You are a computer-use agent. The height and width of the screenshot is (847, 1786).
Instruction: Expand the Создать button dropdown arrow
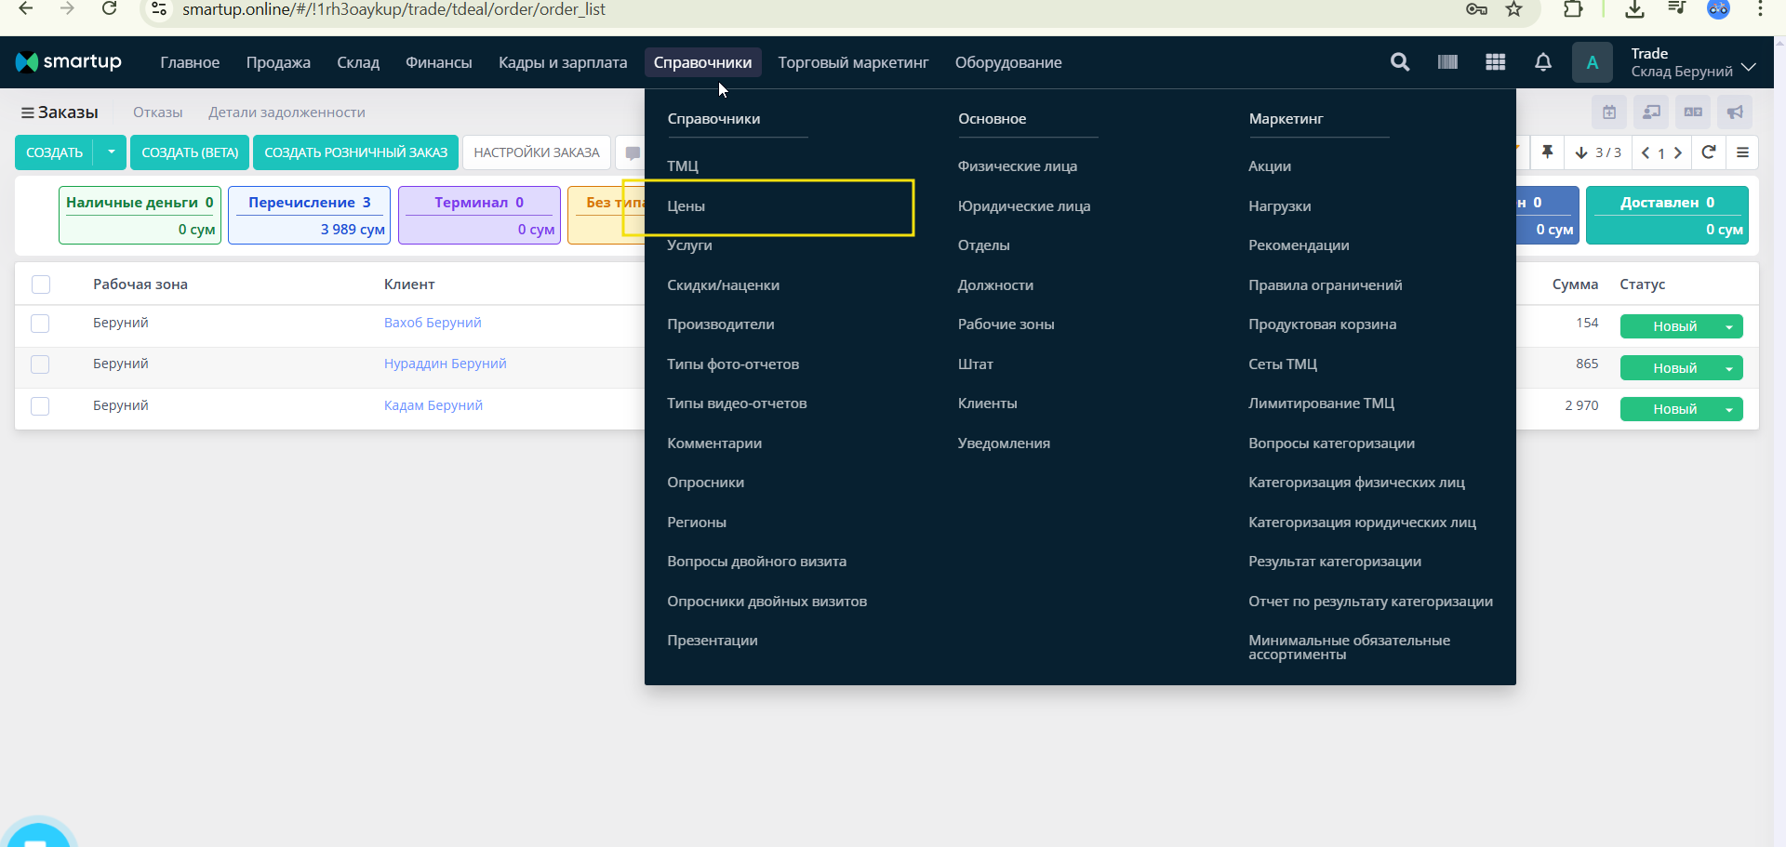point(111,152)
